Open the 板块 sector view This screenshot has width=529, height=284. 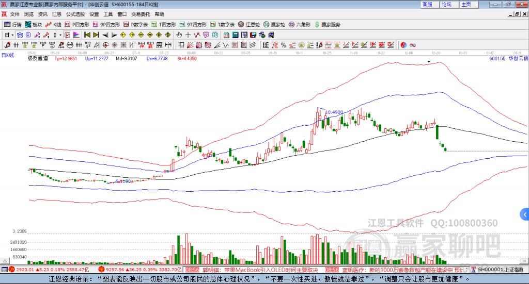click(34, 25)
